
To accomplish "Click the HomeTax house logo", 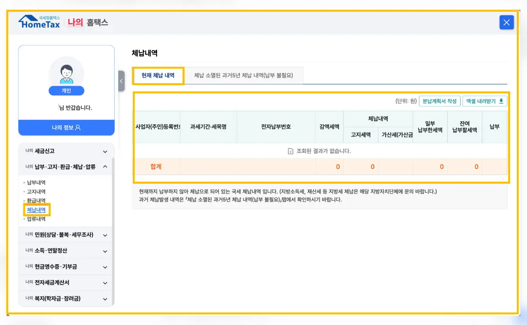I will 39,22.
